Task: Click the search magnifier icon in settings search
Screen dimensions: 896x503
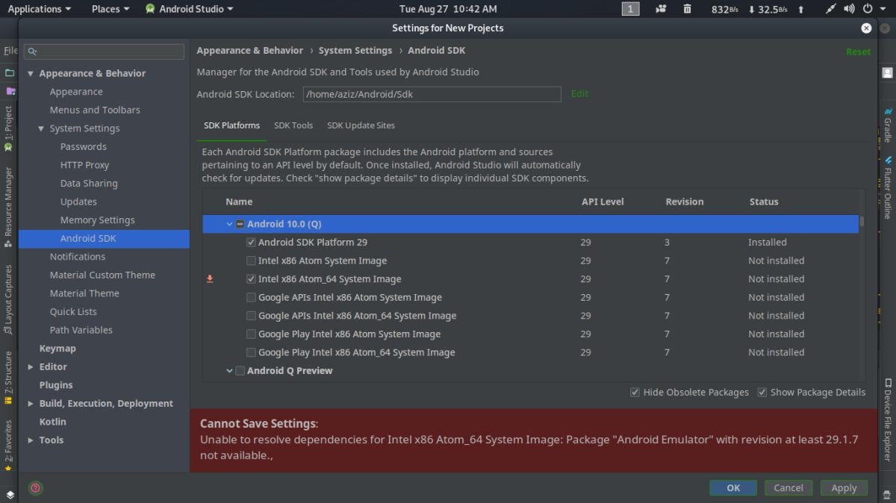Action: click(x=32, y=51)
